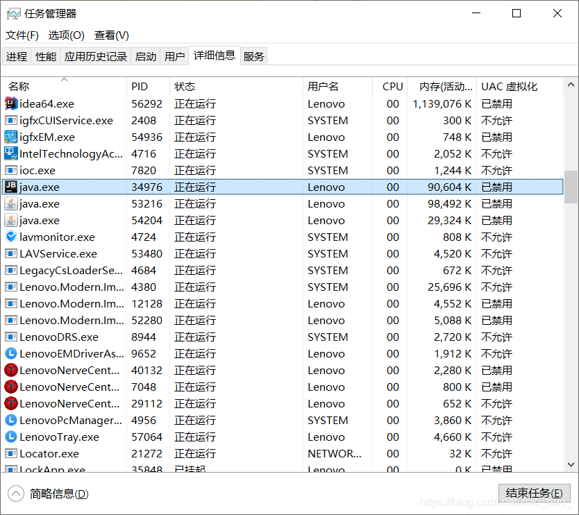Sort by the CPU column header
The image size is (579, 515).
click(x=390, y=86)
